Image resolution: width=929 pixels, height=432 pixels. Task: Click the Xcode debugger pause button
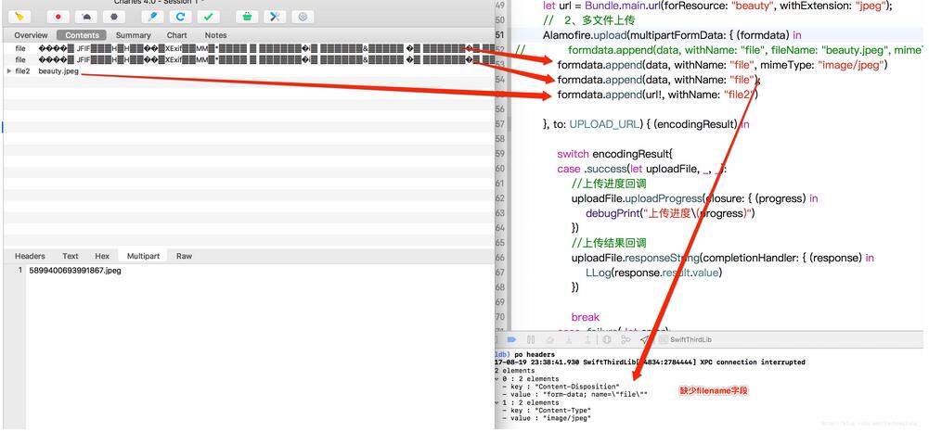click(532, 340)
